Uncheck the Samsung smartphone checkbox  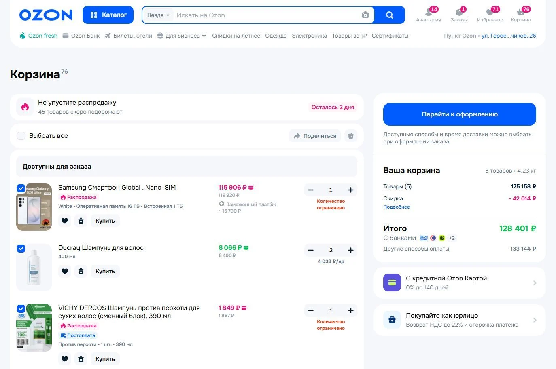[x=21, y=188]
